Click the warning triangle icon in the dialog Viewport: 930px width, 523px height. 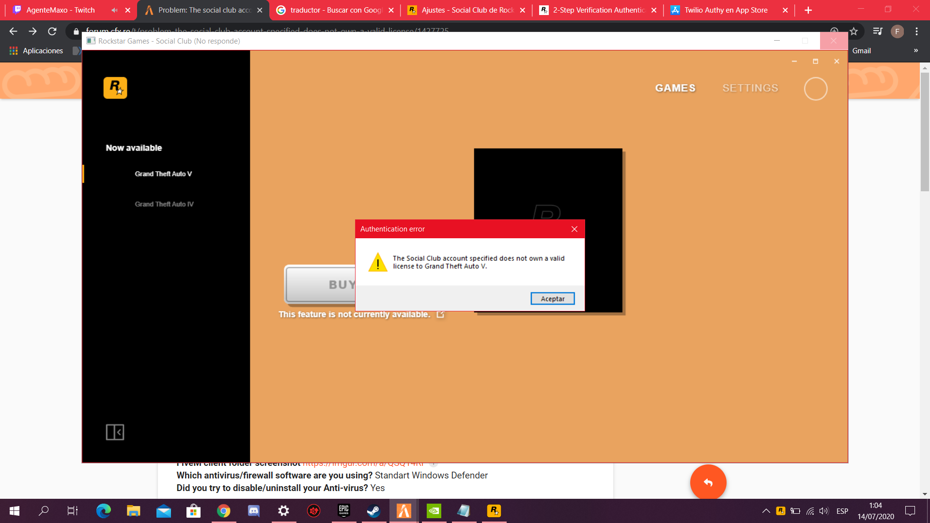coord(378,262)
